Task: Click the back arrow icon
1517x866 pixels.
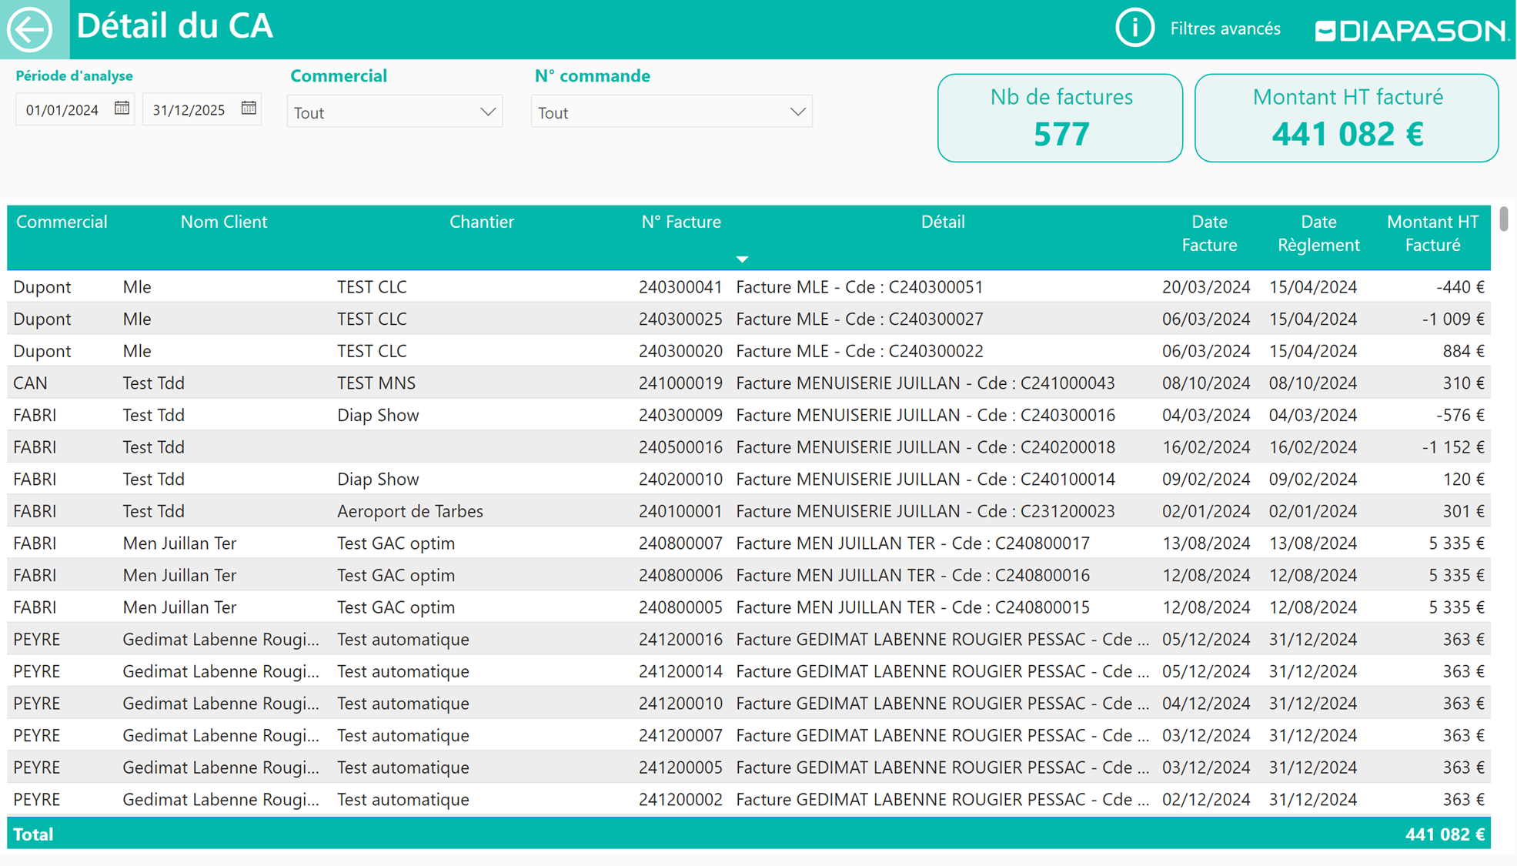Action: point(31,29)
